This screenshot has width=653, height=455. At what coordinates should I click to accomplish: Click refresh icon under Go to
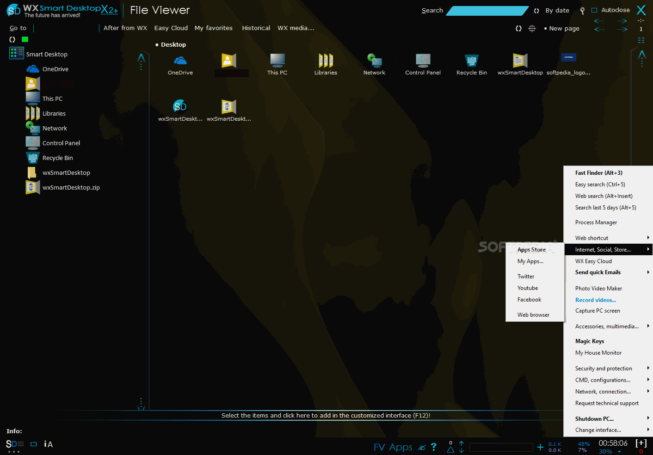tap(12, 40)
